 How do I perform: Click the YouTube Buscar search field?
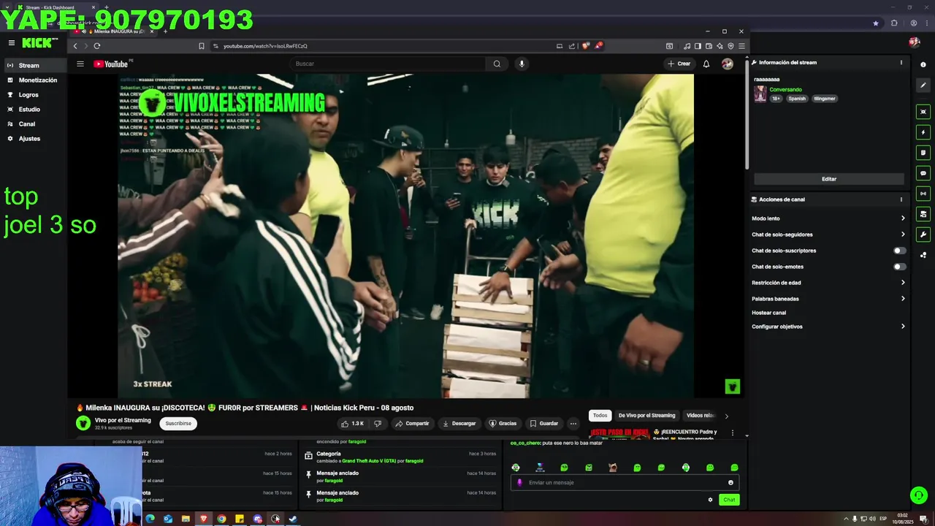[389, 64]
